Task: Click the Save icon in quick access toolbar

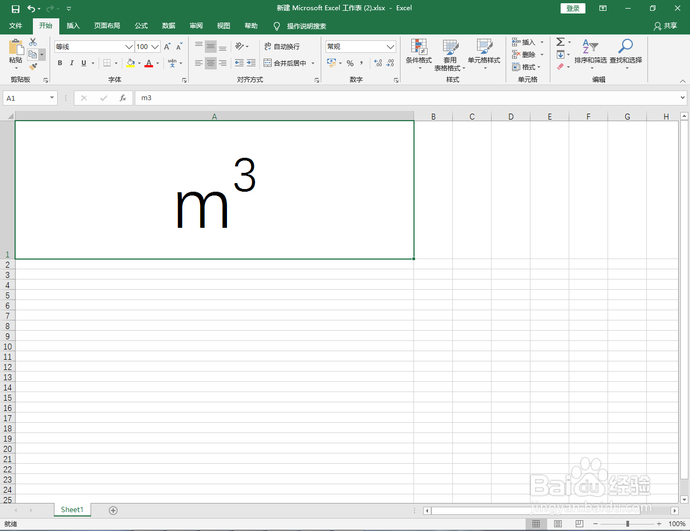Action: [16, 9]
